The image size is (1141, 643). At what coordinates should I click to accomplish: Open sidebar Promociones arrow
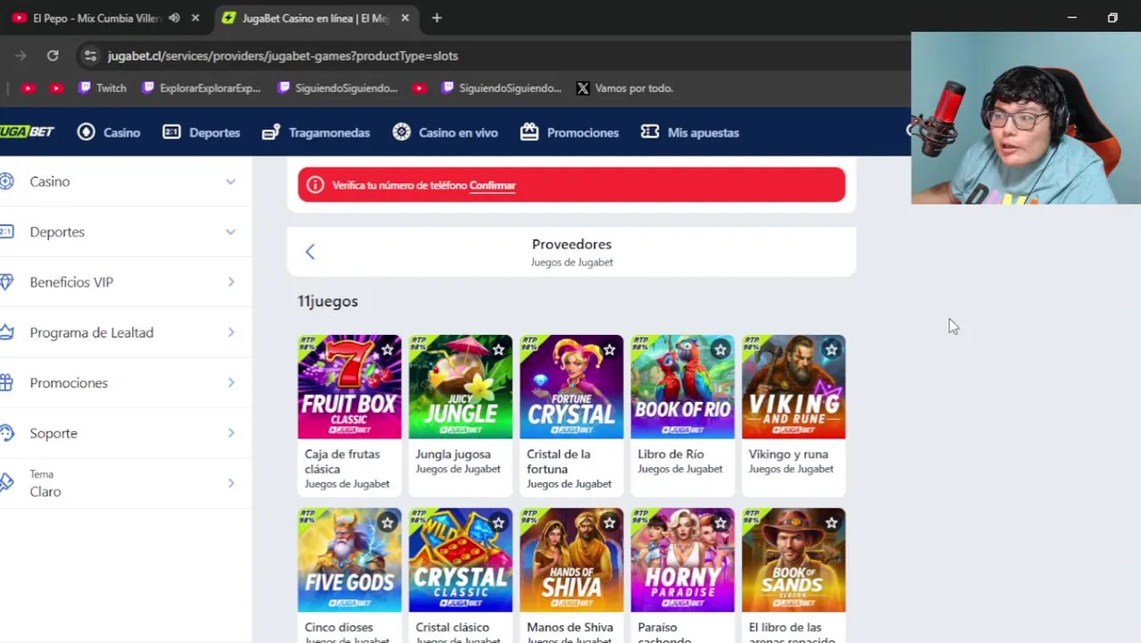(x=230, y=382)
